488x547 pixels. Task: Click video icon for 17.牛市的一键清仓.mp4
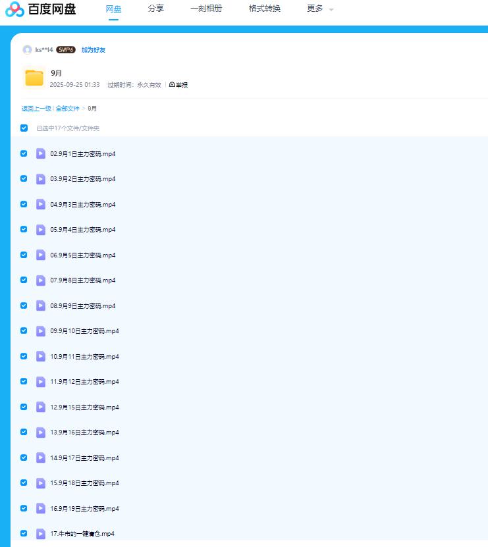(x=41, y=534)
